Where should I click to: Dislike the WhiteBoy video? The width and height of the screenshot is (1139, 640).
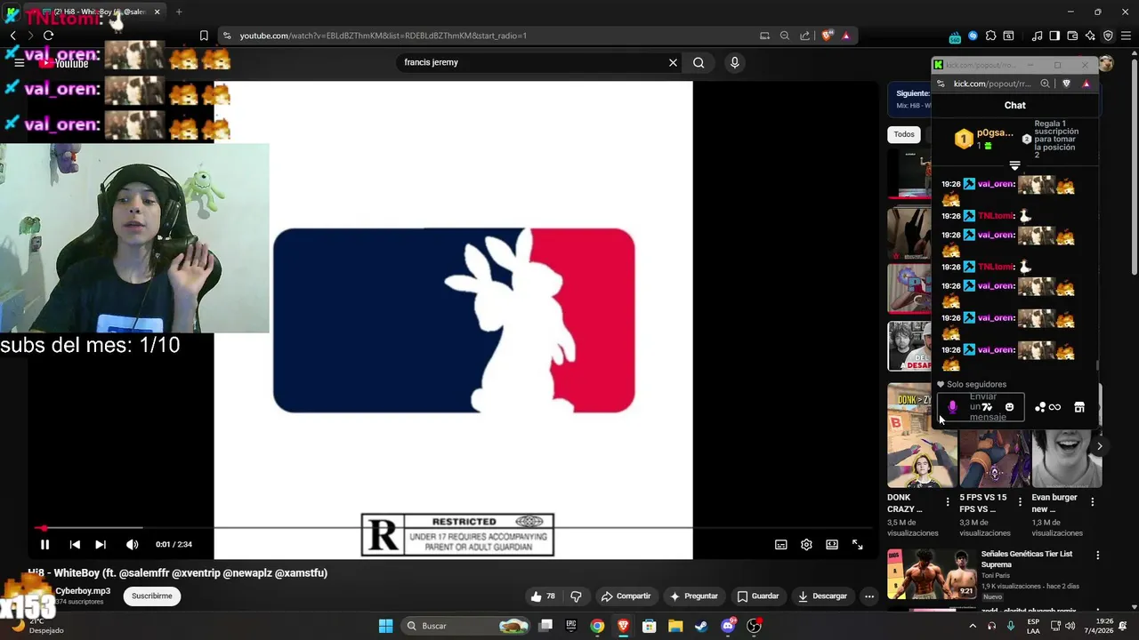tap(576, 596)
